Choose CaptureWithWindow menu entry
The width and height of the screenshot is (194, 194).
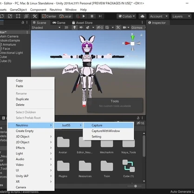click(x=108, y=131)
